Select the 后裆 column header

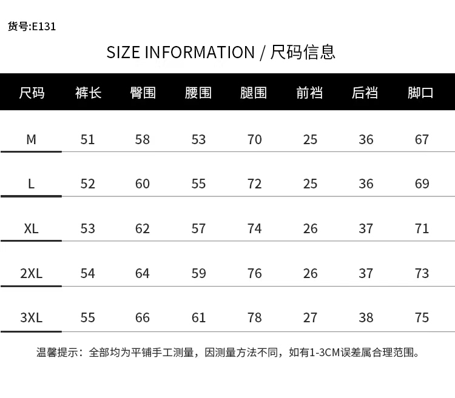365,93
